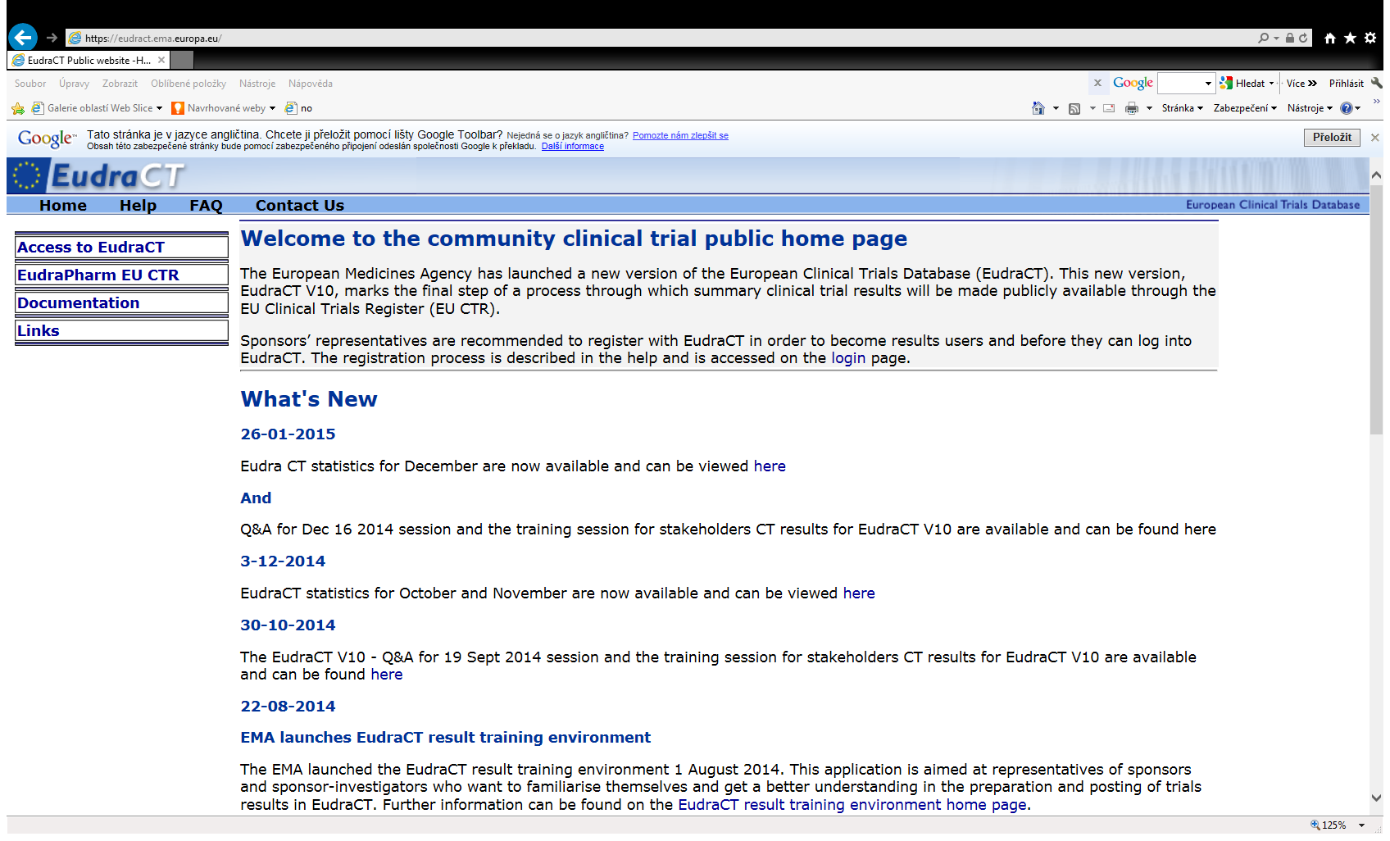Open the Nápověda menu

click(311, 84)
